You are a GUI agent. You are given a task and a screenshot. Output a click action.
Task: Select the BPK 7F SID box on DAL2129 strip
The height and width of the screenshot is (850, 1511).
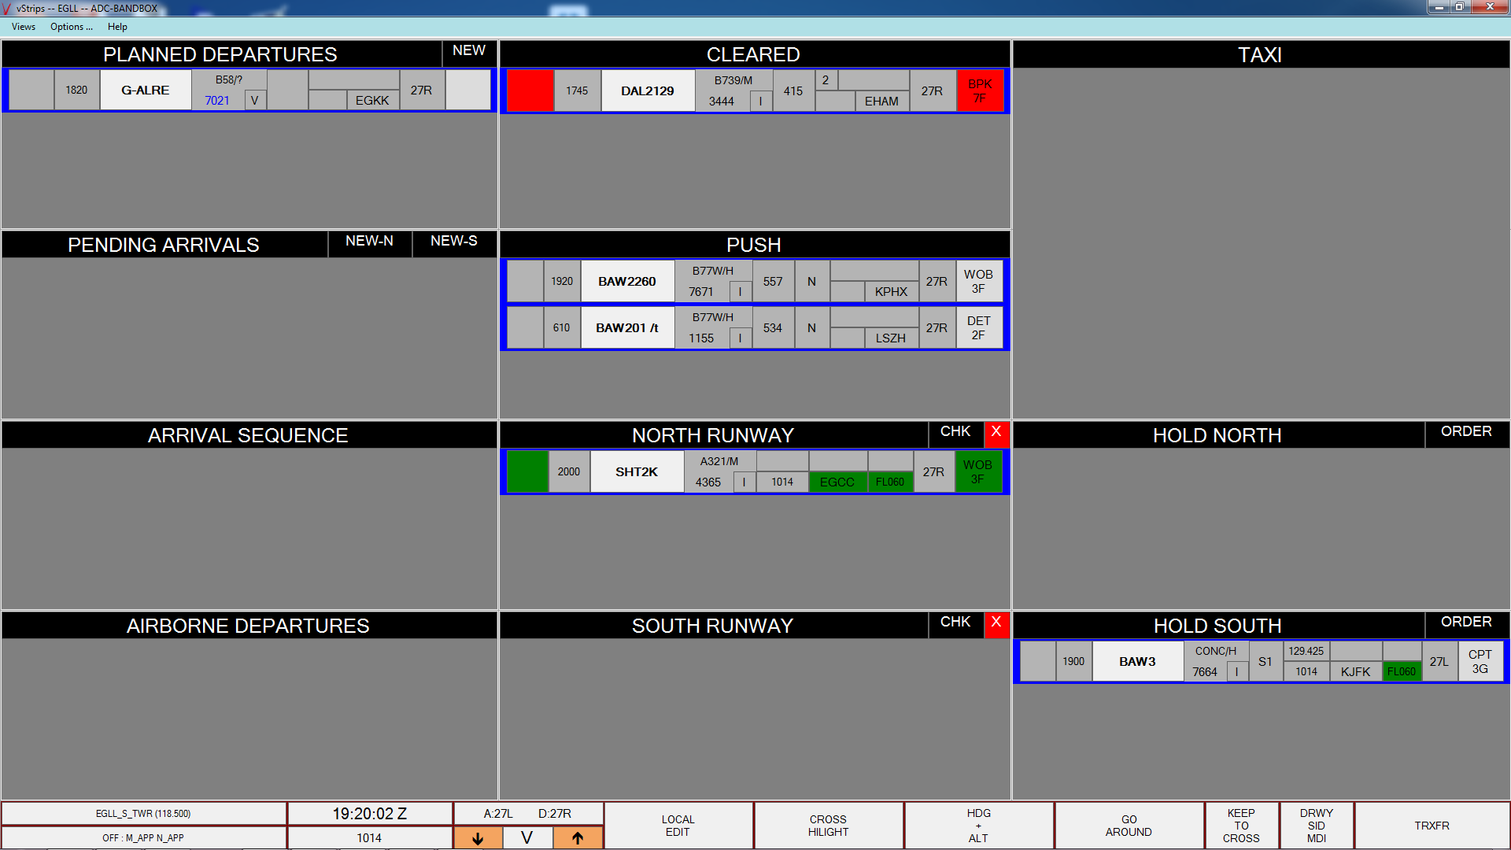(x=978, y=91)
